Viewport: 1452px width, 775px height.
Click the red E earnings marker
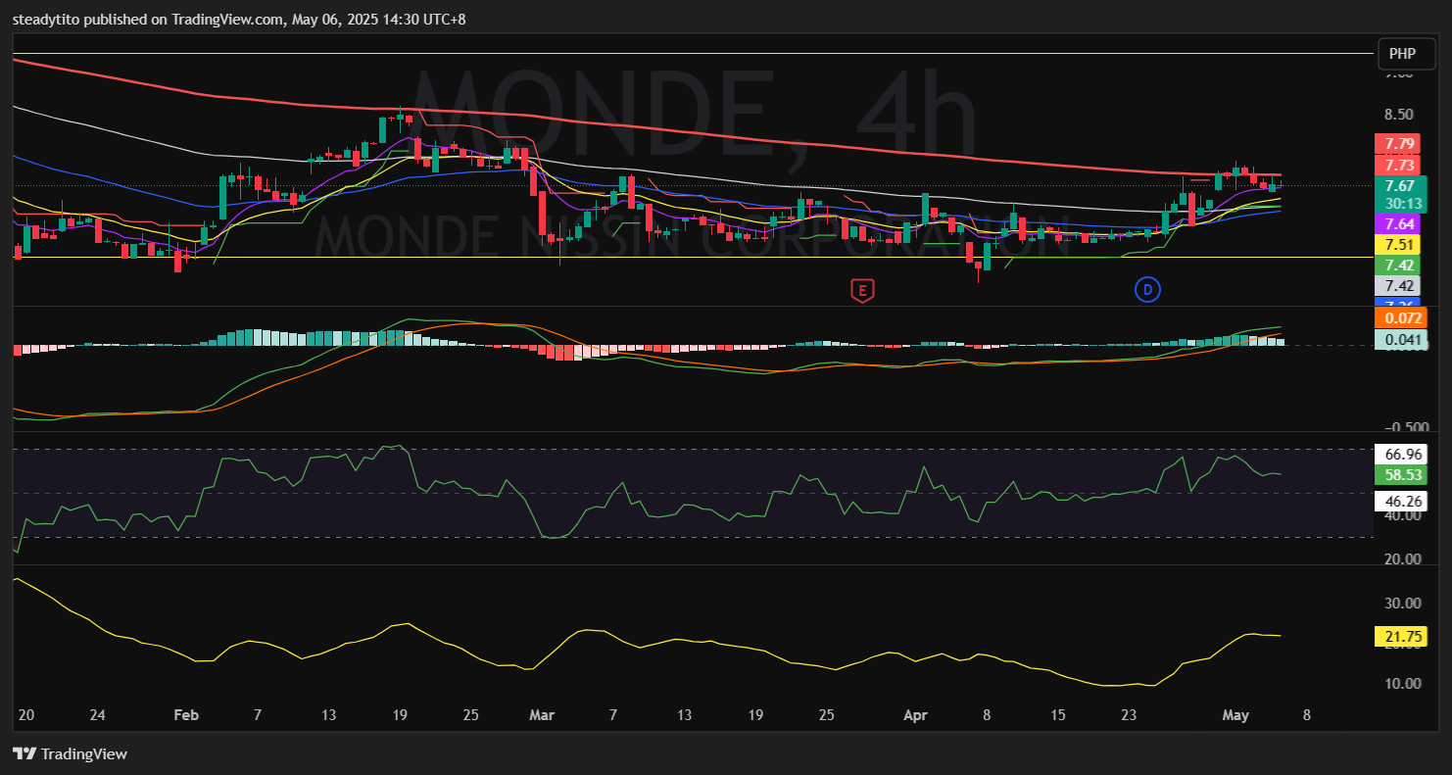tap(862, 290)
